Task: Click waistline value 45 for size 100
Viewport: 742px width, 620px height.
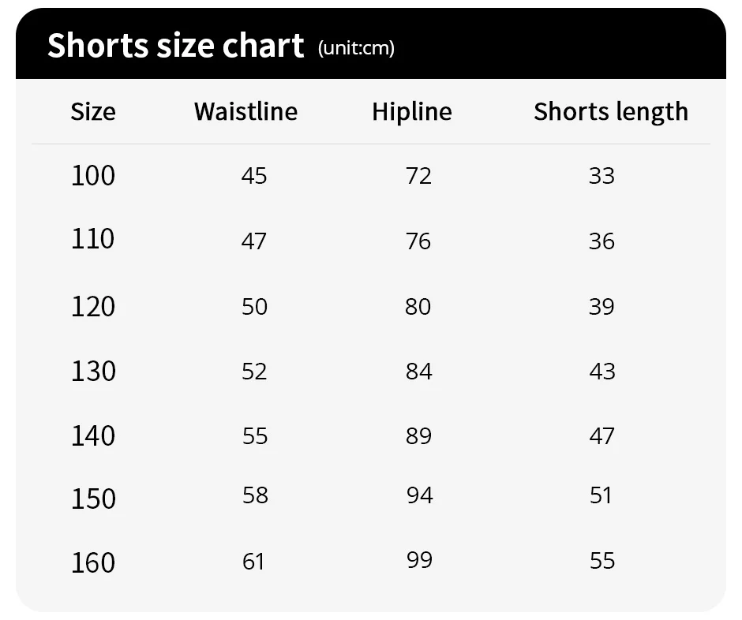Action: 254,175
